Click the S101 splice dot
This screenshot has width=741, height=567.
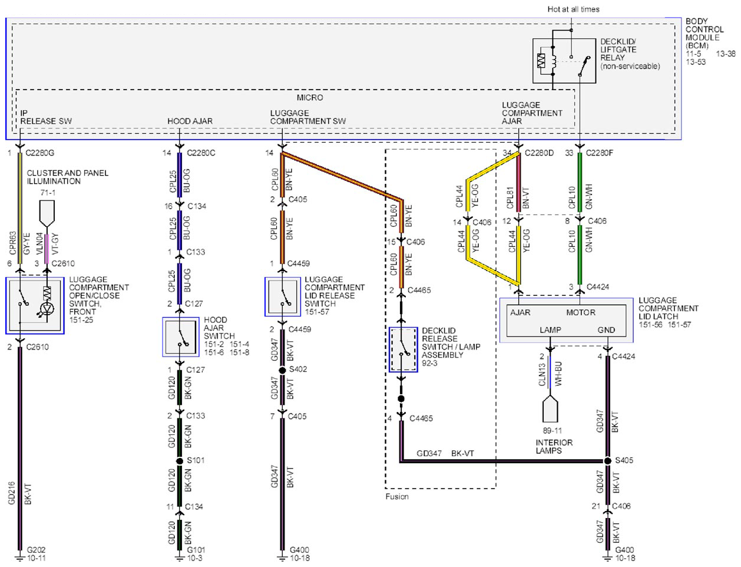click(180, 460)
